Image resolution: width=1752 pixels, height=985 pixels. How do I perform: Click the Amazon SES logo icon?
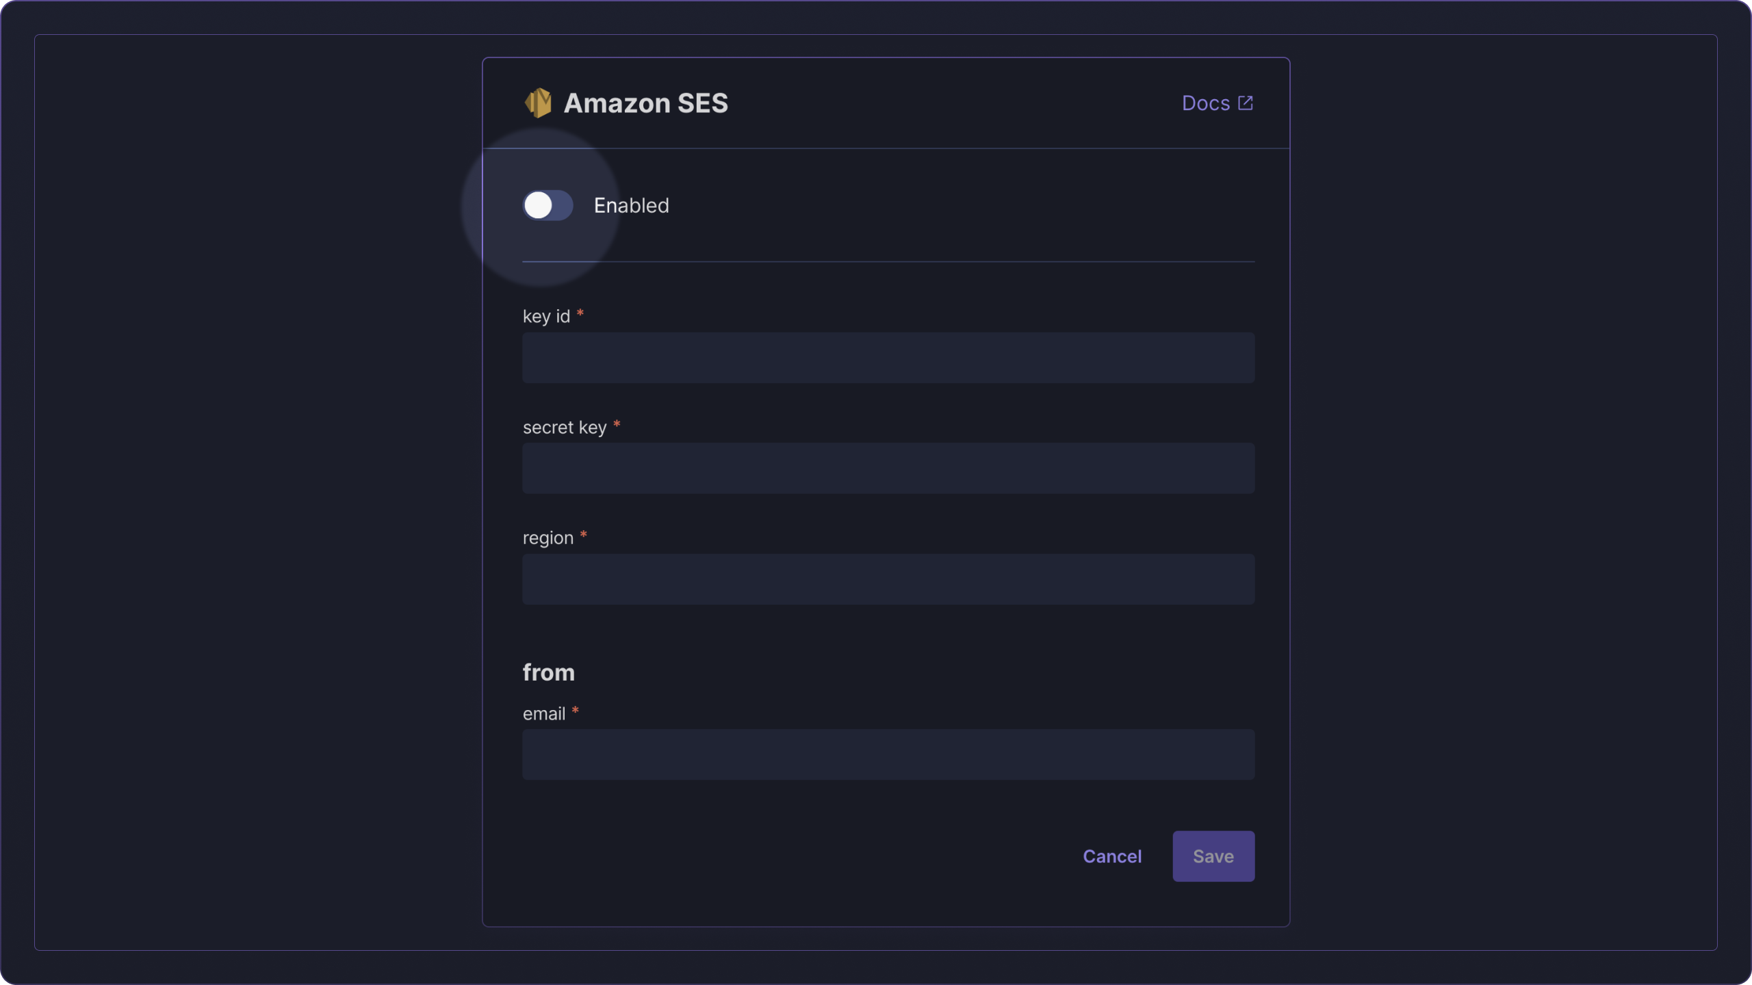click(x=538, y=103)
